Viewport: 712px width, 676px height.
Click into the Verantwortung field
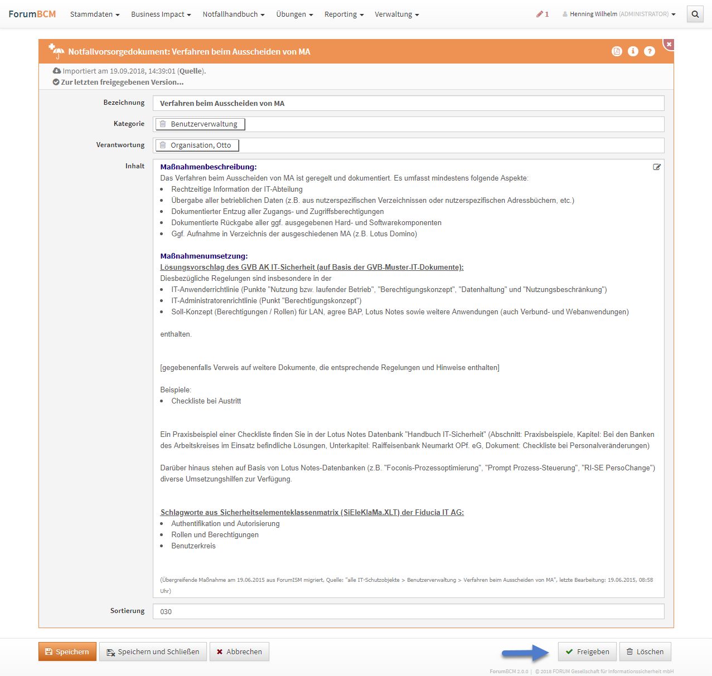click(409, 145)
